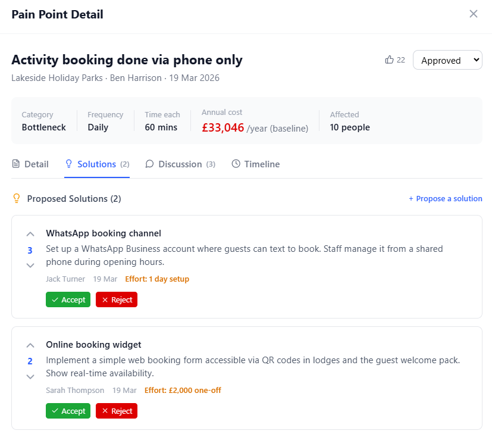This screenshot has height=440, width=492.
Task: Click the lightbulb icon beside Proposed Solutions
Action: tap(17, 199)
